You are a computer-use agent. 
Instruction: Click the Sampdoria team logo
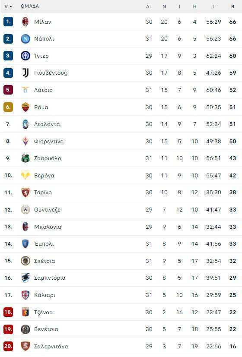point(25,278)
